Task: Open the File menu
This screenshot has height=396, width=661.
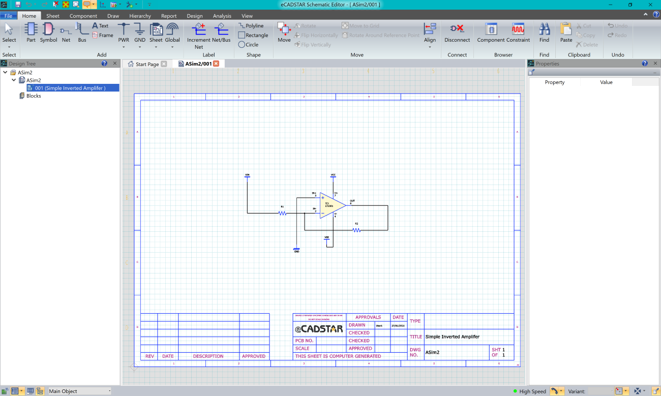Action: tap(9, 16)
